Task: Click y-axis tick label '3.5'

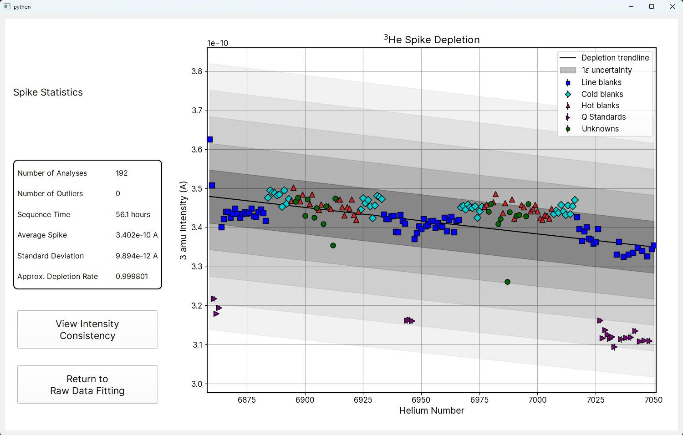Action: 197,189
